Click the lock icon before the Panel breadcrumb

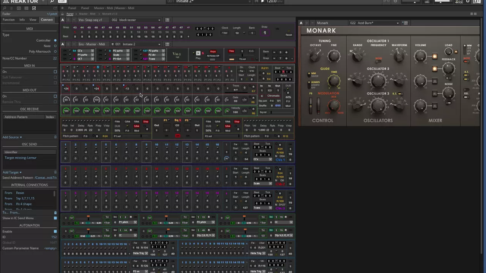click(x=63, y=14)
